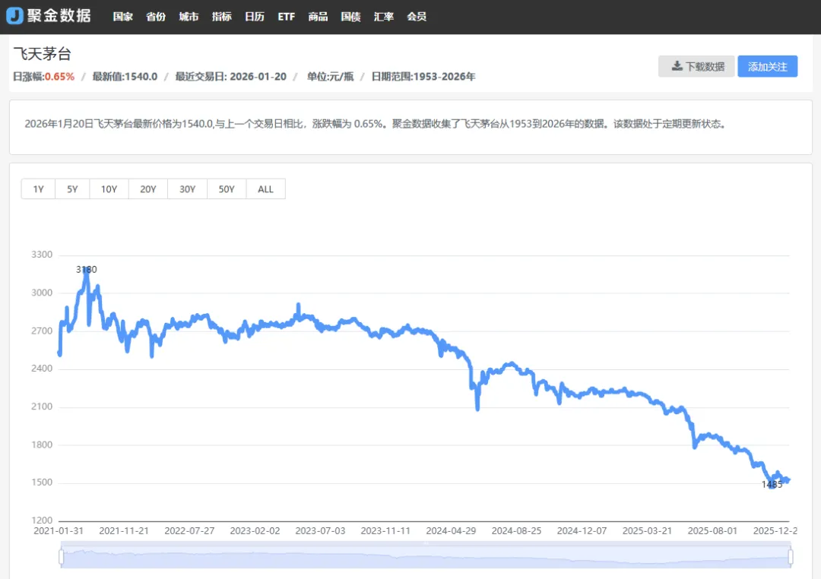Open the 汇率 menu

coord(384,17)
